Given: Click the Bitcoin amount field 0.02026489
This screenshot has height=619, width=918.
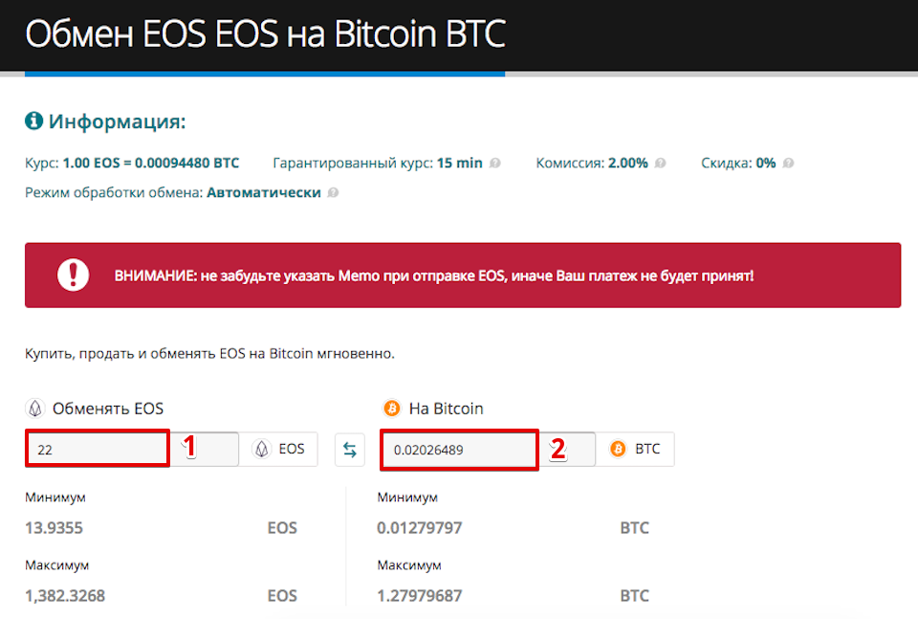Looking at the screenshot, I should click(459, 450).
